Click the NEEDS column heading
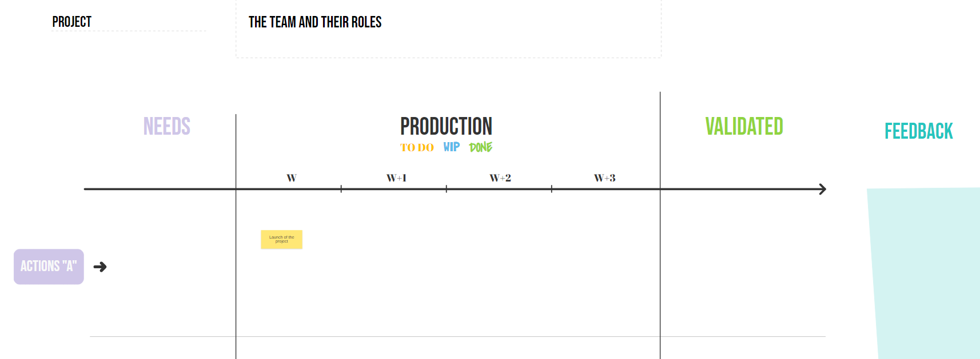980x359 pixels. pos(166,126)
